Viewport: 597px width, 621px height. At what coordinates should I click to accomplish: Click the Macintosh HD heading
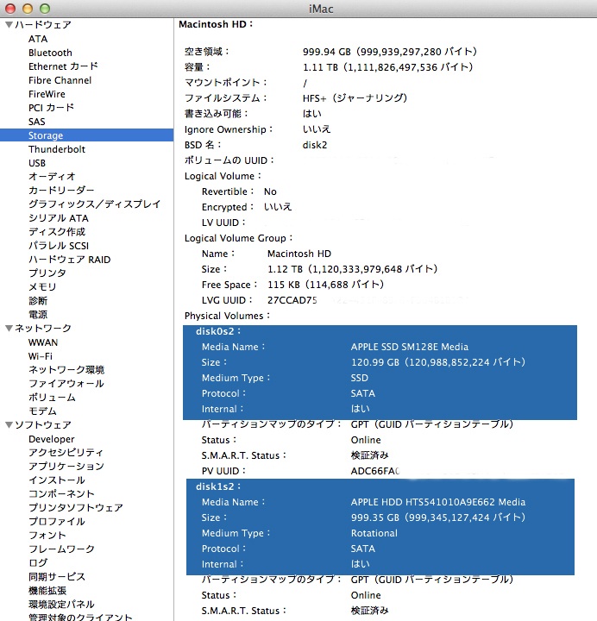[x=216, y=24]
